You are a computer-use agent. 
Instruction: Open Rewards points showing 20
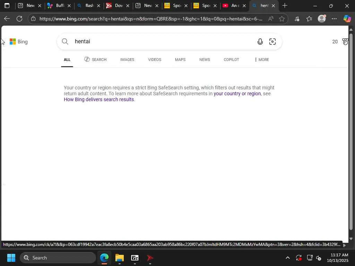(x=335, y=42)
